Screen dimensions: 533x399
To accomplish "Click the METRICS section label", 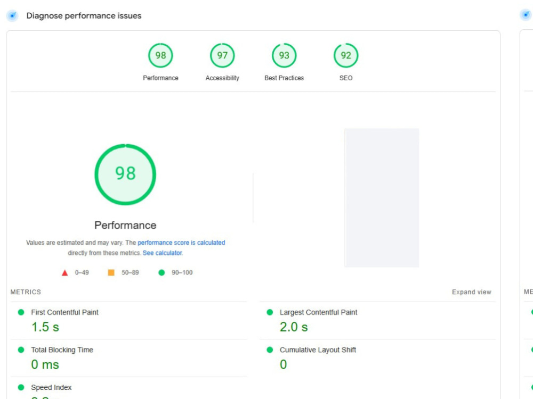I will [26, 292].
